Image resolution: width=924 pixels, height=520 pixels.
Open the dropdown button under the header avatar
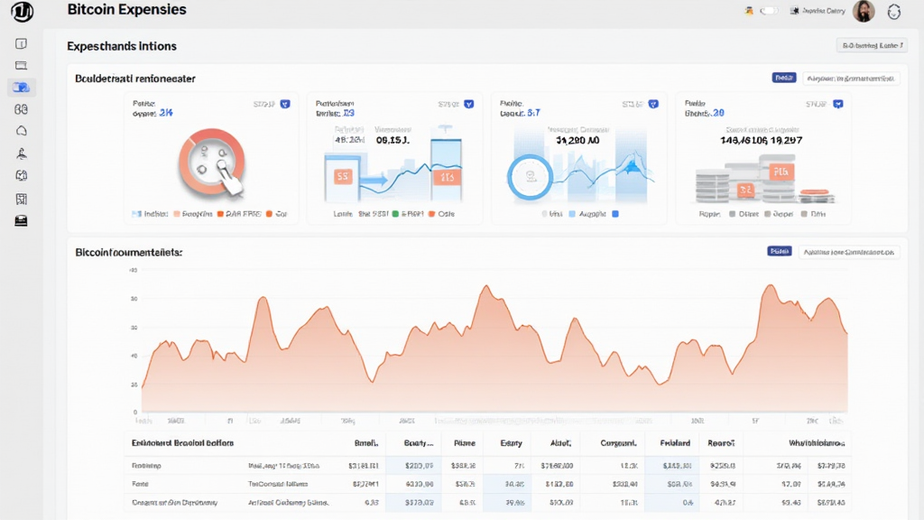871,45
